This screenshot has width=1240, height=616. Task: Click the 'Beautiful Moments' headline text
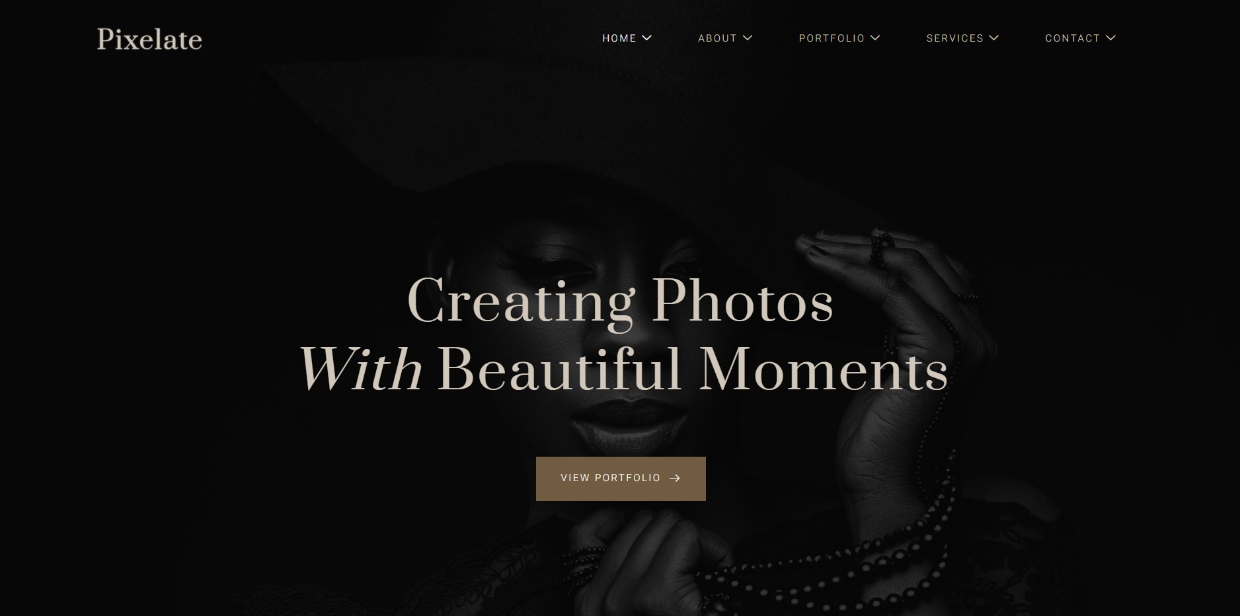point(693,369)
